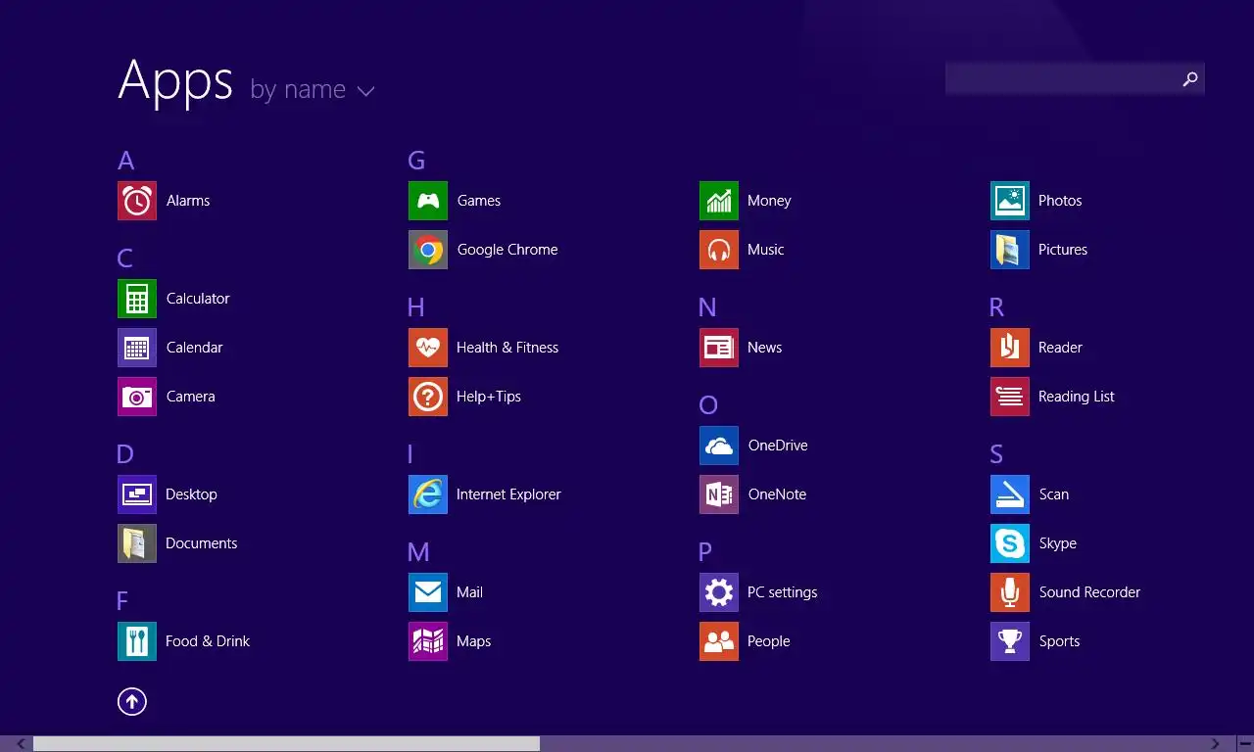Open the Mail app icon
Image resolution: width=1254 pixels, height=752 pixels.
pos(428,592)
